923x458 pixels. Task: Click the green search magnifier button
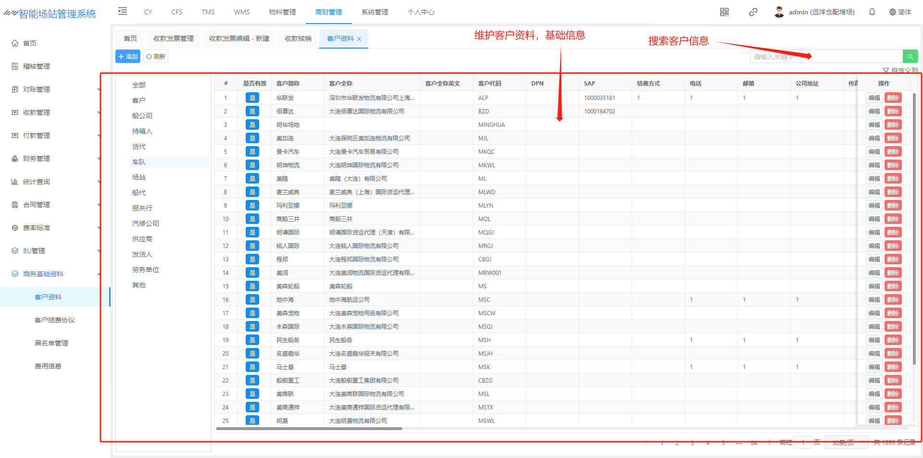(910, 57)
